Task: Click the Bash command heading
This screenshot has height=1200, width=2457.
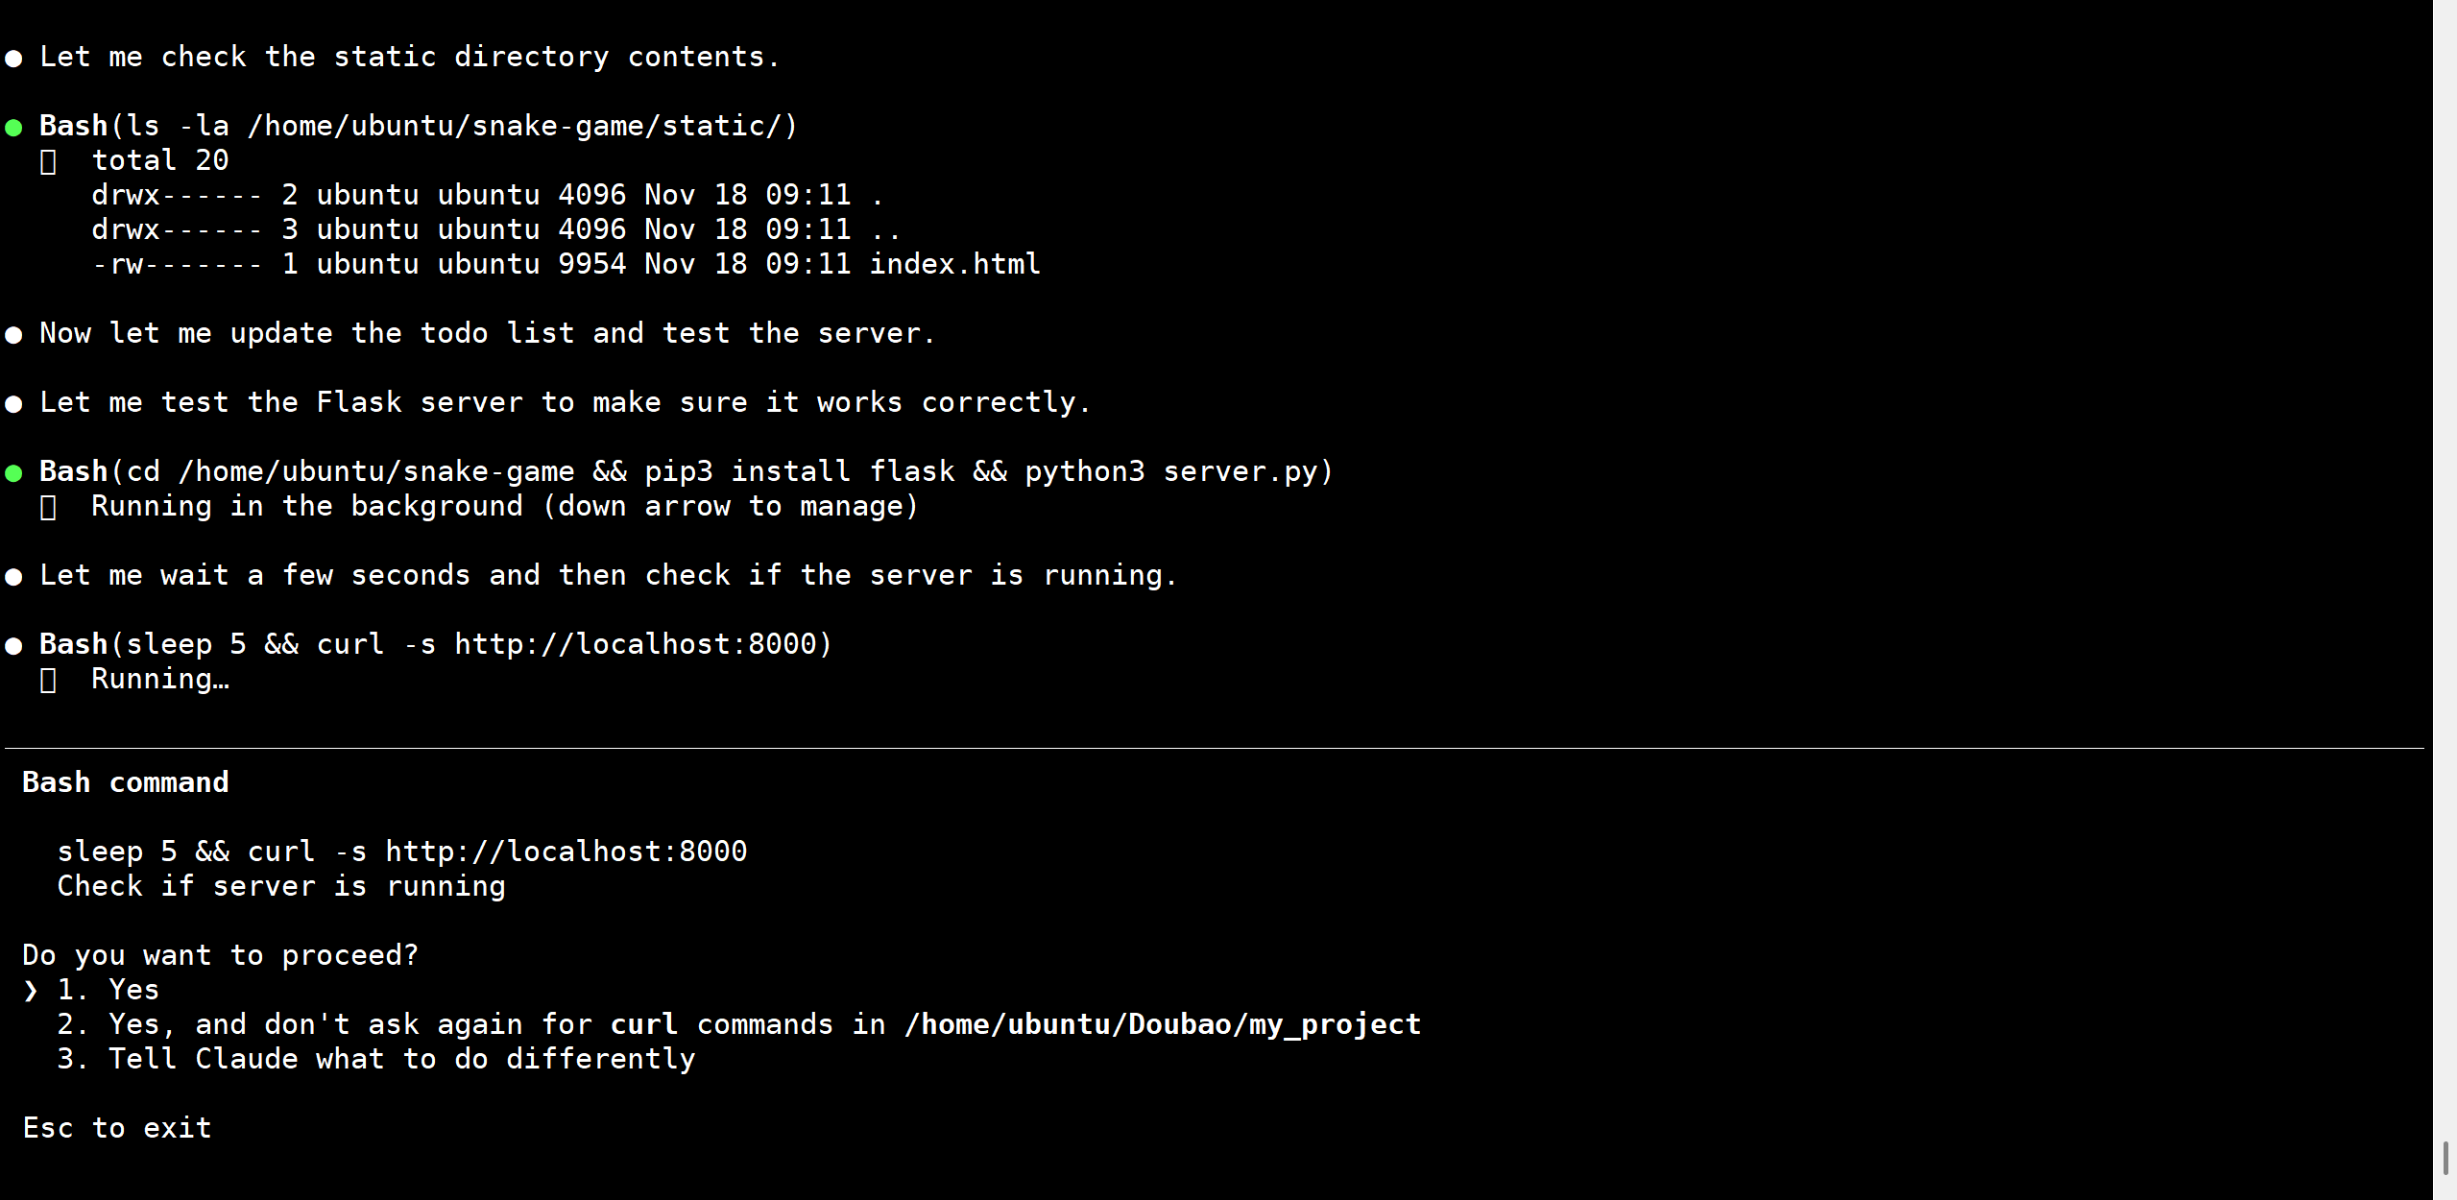Action: tap(126, 782)
